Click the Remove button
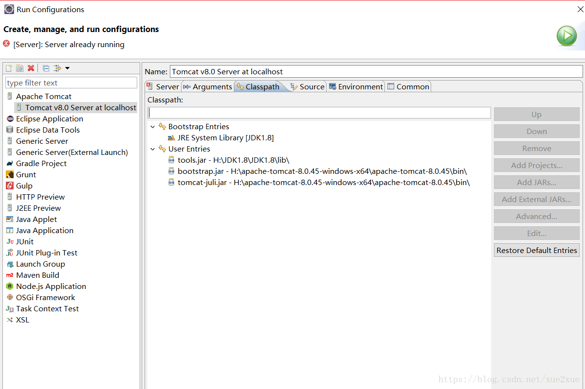Image resolution: width=585 pixels, height=389 pixels. pos(537,148)
